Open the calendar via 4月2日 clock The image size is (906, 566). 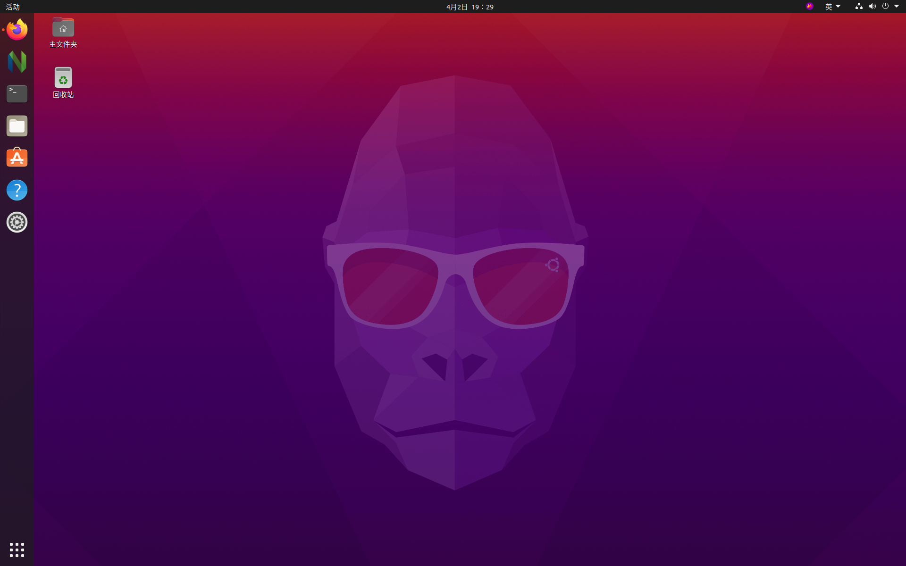click(x=470, y=7)
